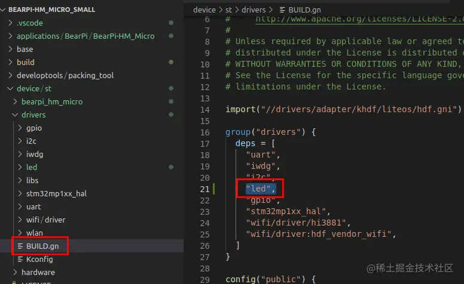
Task: Open BUILD.gn file in explorer
Action: pyautogui.click(x=42, y=246)
